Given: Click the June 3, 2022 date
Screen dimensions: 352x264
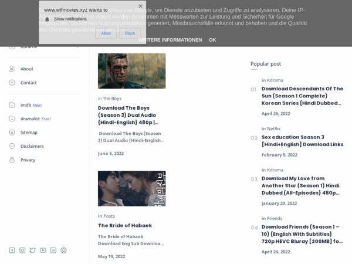Looking at the screenshot, I should tap(111, 153).
